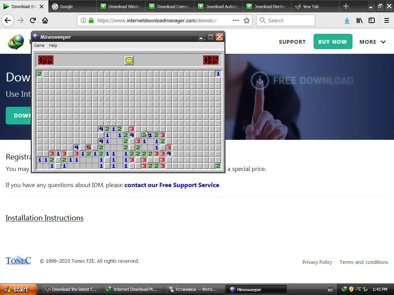Open the Help menu in Minesweeper
The width and height of the screenshot is (394, 295).
click(53, 45)
